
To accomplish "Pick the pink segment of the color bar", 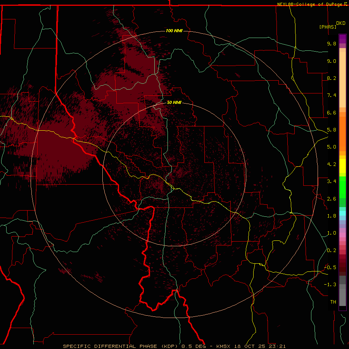I will coord(342,235).
